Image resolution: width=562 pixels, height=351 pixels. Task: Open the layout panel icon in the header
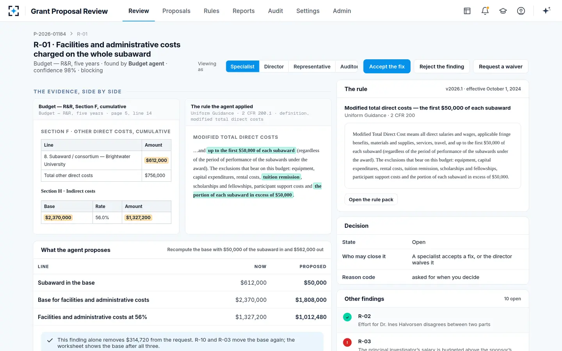click(x=467, y=11)
